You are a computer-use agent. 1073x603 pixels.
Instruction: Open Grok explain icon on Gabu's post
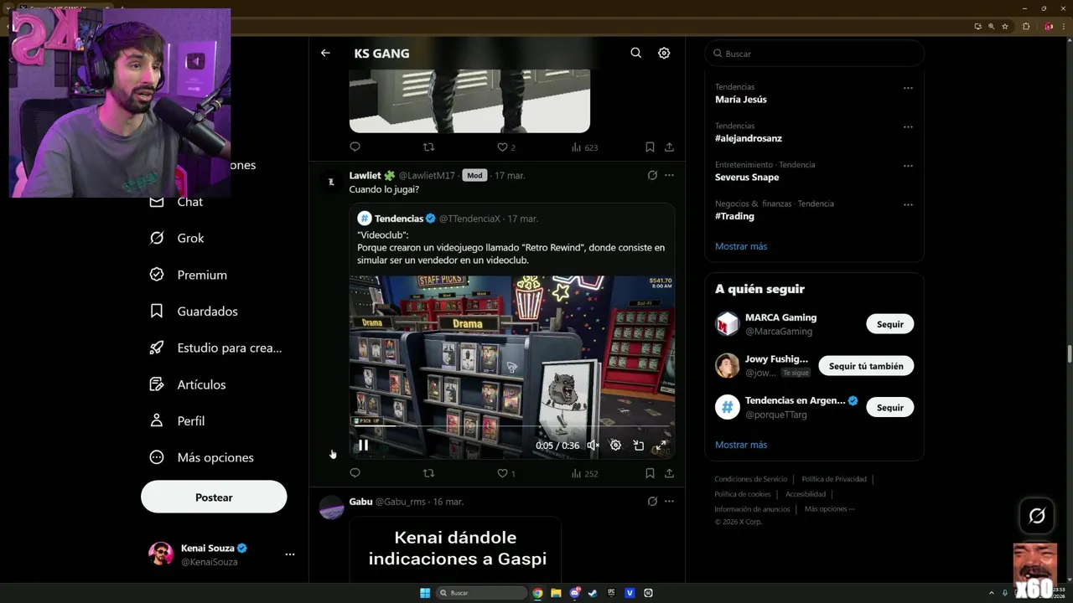point(652,501)
